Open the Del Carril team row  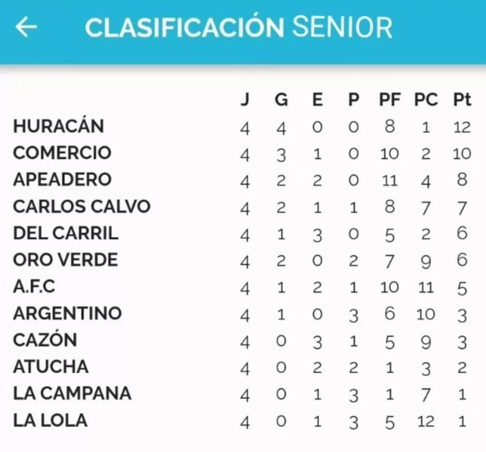(66, 233)
